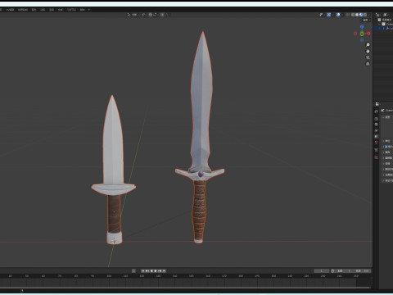Click the red X axis on navigation gizmo
This screenshot has width=393, height=295.
coord(368,34)
